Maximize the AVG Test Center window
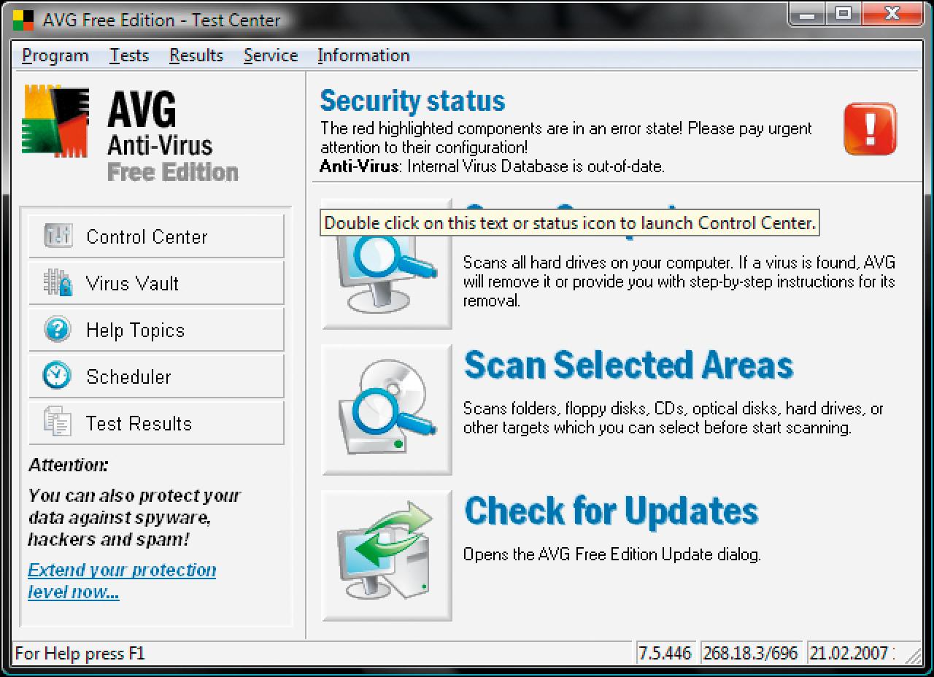The height and width of the screenshot is (677, 934). click(x=844, y=13)
